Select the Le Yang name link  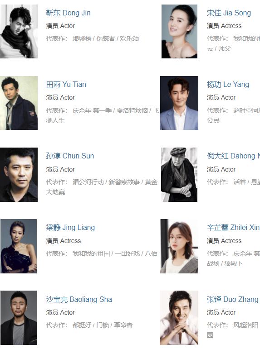click(x=228, y=84)
